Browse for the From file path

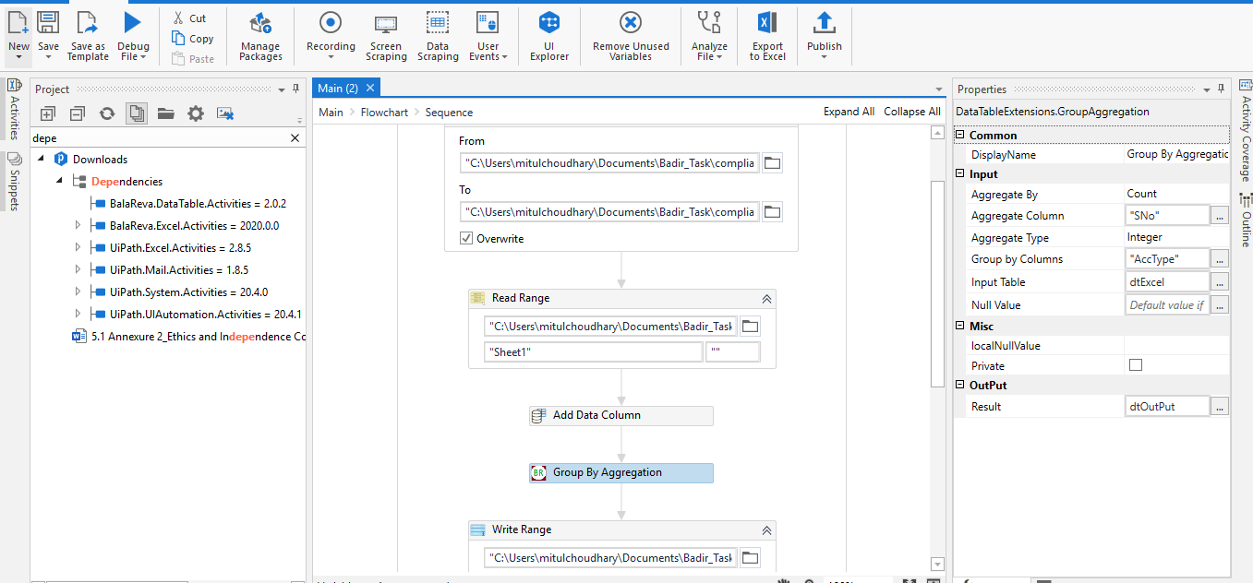pos(773,163)
